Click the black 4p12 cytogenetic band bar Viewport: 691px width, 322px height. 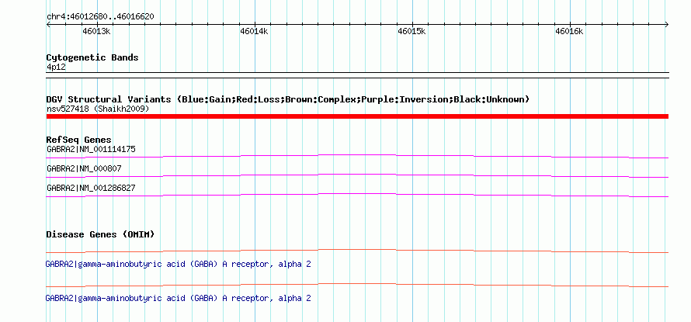pyautogui.click(x=357, y=75)
